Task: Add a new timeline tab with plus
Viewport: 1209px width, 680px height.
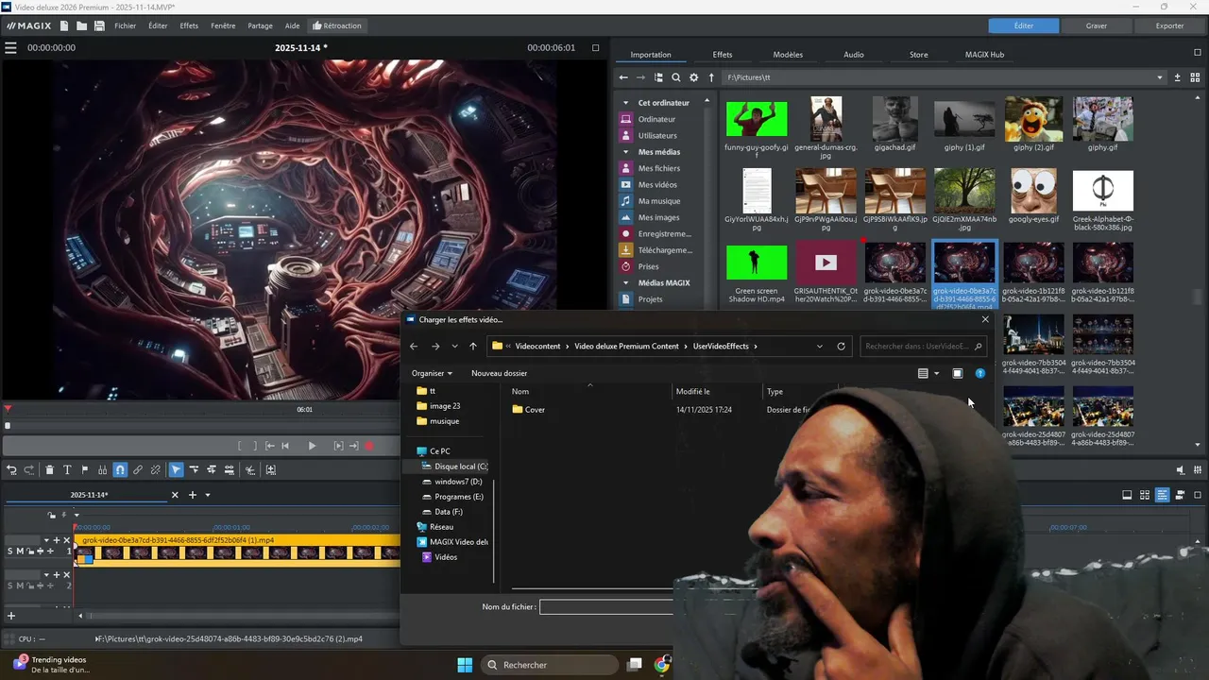Action: [193, 495]
